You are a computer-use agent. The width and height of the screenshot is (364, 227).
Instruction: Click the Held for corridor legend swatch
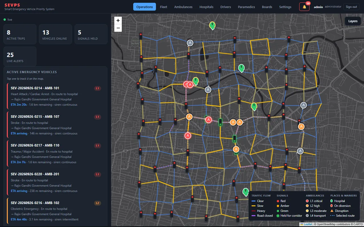coord(278,216)
